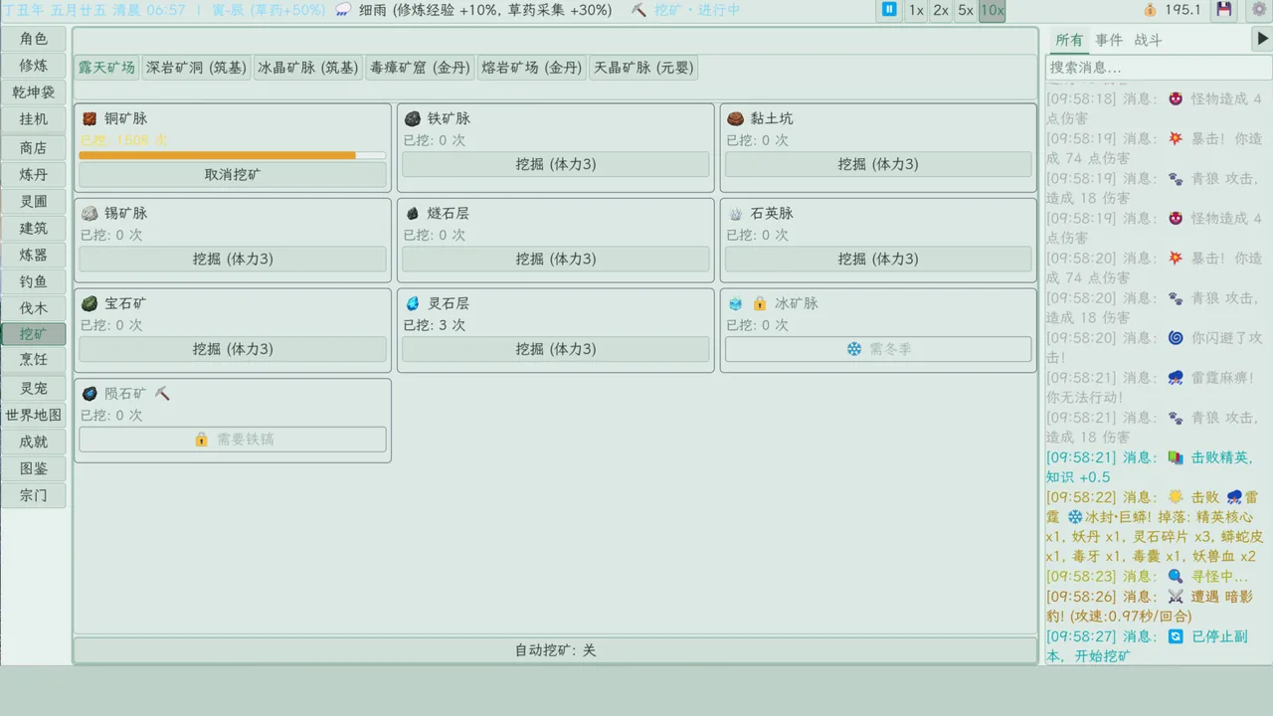Dig 锡矿脉 with its 挖掘 button
Viewport: 1273px width, 716px height.
click(233, 259)
